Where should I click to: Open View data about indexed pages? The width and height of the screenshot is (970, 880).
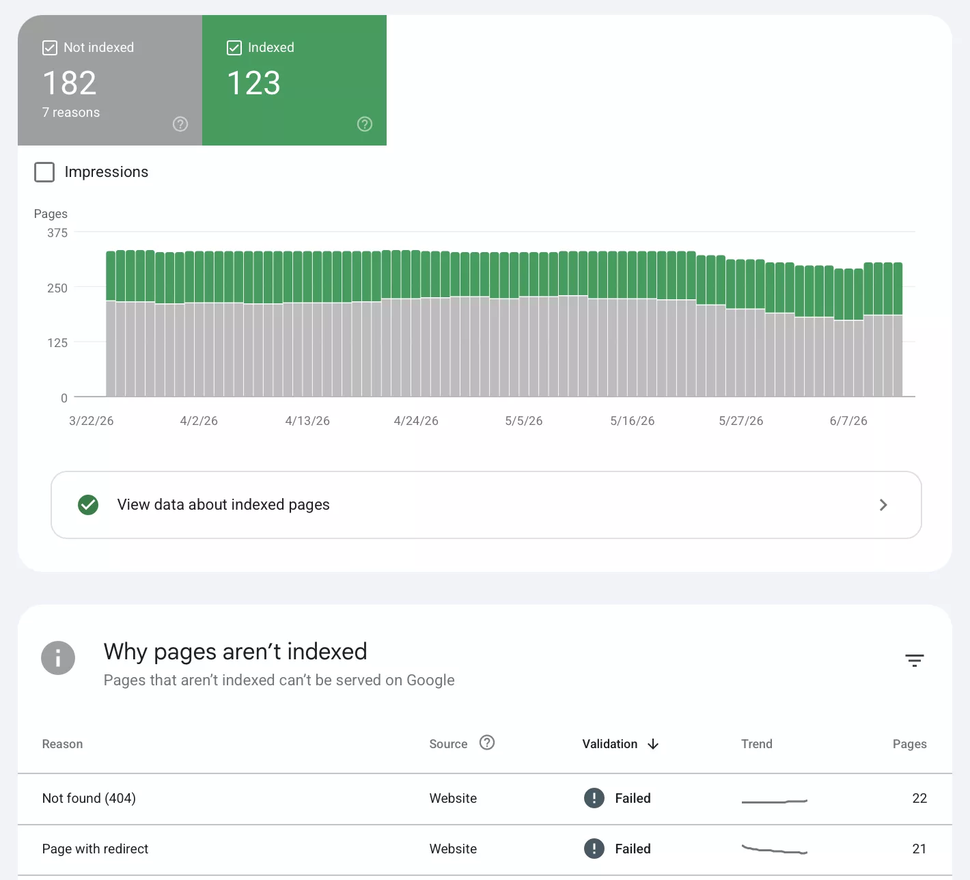point(486,505)
